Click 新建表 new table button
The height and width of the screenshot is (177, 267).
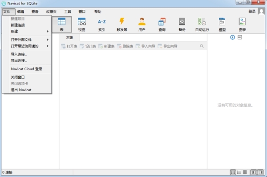pyautogui.click(x=106, y=46)
